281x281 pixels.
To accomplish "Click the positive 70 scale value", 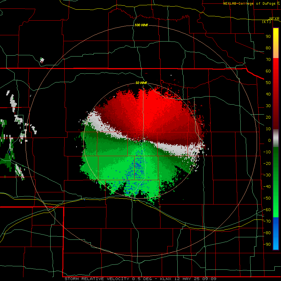I will tap(268, 60).
